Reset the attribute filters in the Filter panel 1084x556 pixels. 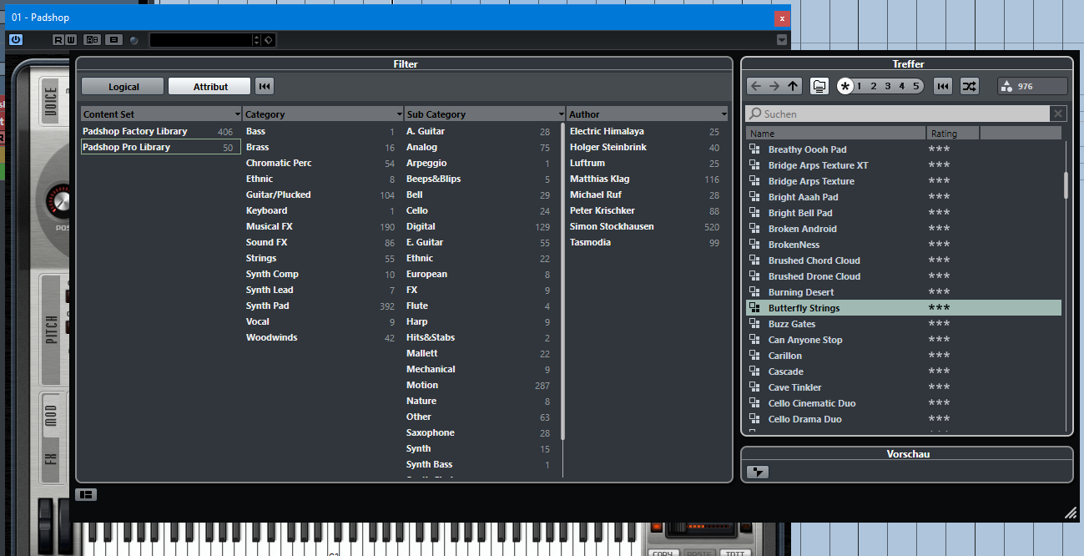(265, 86)
